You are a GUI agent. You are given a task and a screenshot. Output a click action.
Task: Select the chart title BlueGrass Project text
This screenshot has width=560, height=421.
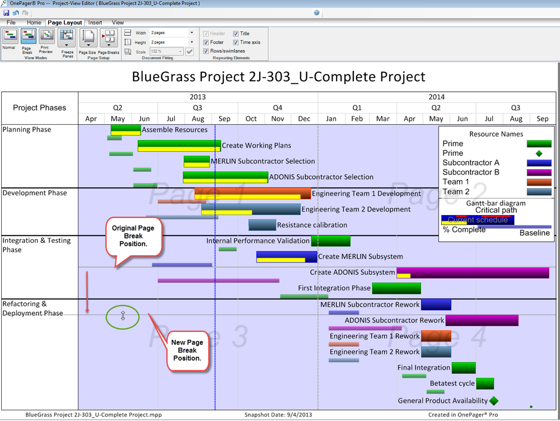coord(278,77)
